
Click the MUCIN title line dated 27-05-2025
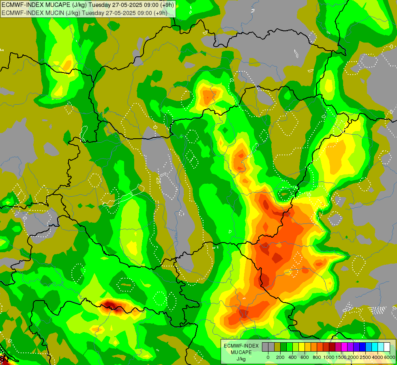(x=84, y=13)
